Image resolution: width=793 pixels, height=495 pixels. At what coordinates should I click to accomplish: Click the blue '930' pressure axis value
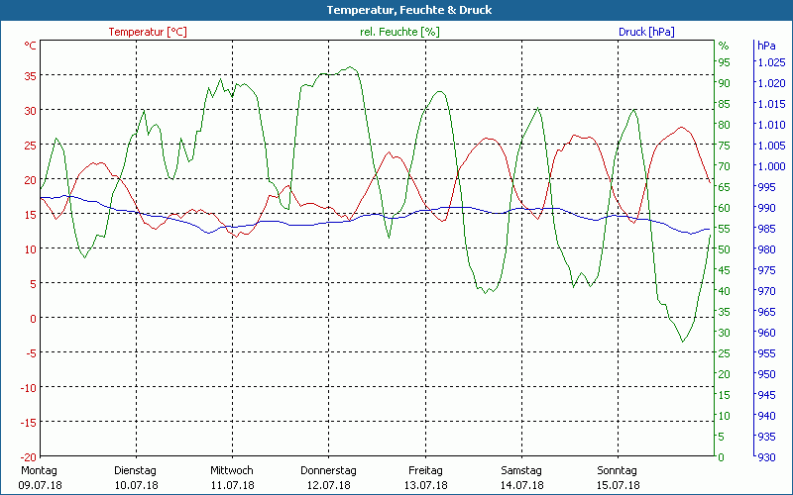tap(766, 457)
